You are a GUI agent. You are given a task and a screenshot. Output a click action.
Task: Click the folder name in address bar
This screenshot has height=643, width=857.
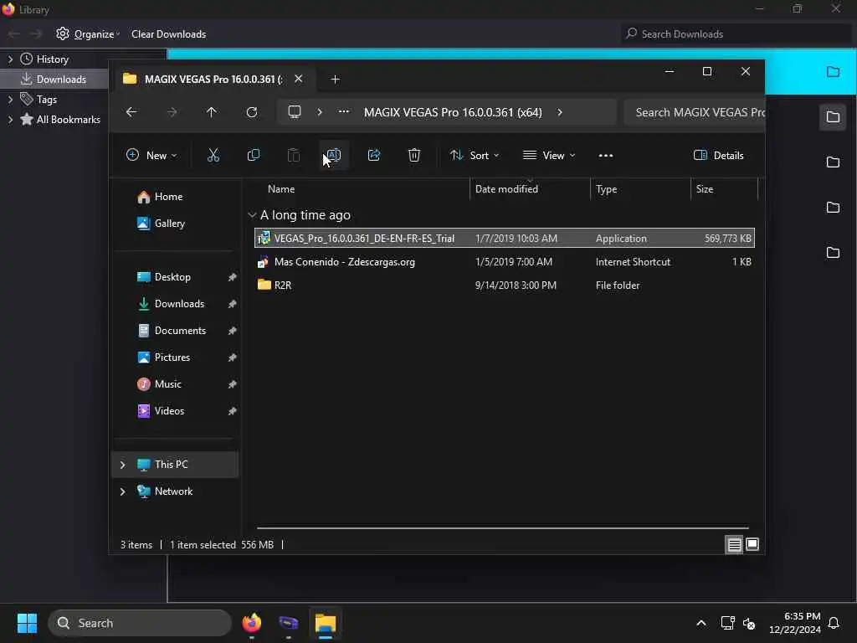click(453, 112)
